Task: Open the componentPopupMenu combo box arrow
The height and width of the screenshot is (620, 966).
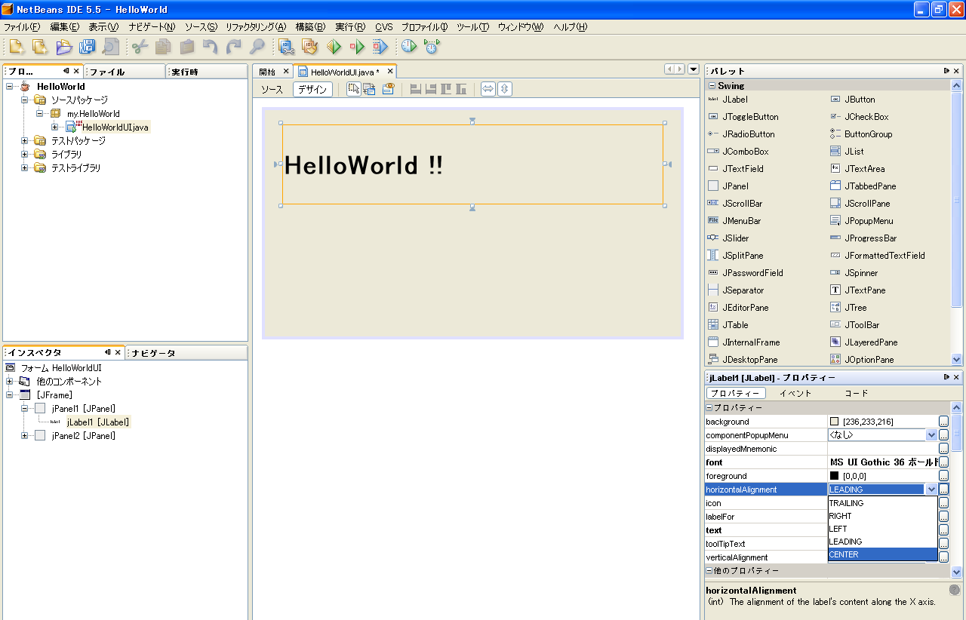Action: click(x=931, y=435)
